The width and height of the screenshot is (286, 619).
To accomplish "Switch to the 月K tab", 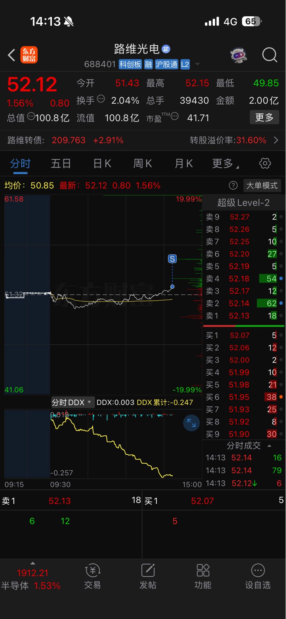I will 183,164.
